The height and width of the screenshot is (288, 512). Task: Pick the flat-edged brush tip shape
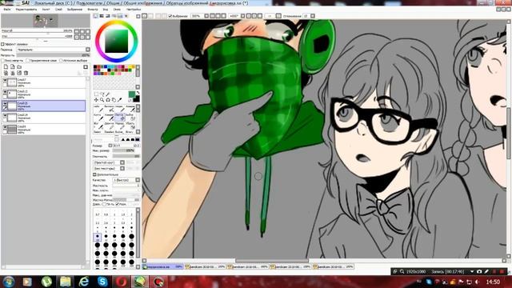point(138,140)
